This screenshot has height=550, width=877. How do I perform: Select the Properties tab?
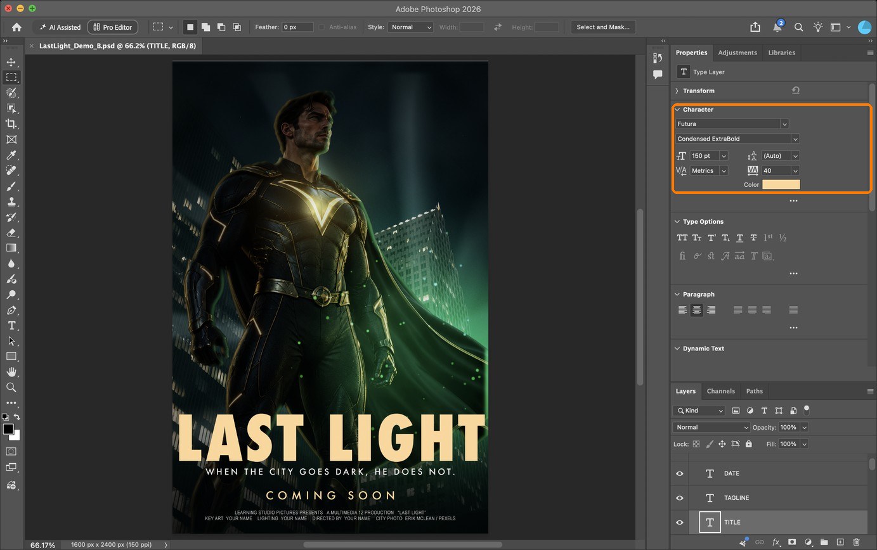point(691,53)
